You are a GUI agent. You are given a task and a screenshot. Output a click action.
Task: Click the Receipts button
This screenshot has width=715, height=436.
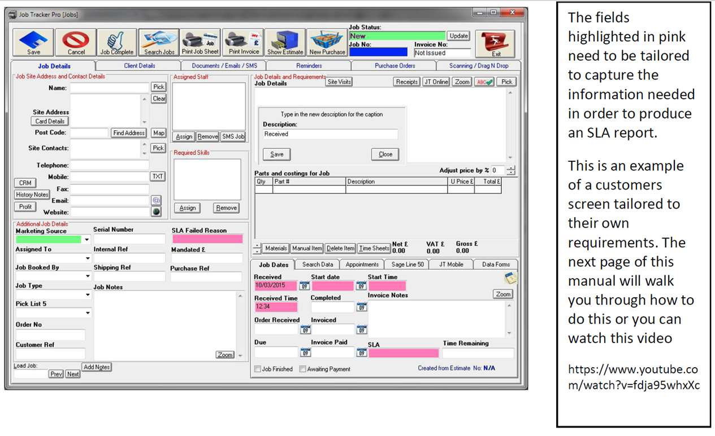(406, 82)
